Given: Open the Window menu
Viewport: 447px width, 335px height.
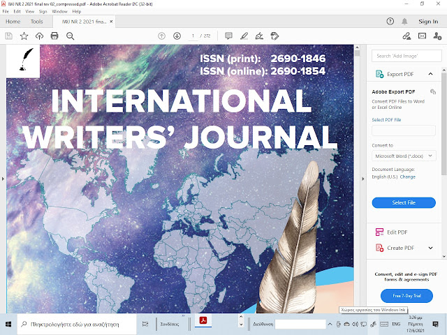Looking at the screenshot, I should (x=59, y=11).
